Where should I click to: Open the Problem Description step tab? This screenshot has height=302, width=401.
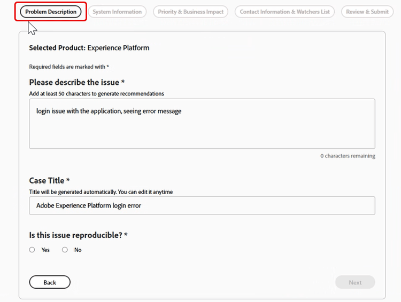(51, 12)
